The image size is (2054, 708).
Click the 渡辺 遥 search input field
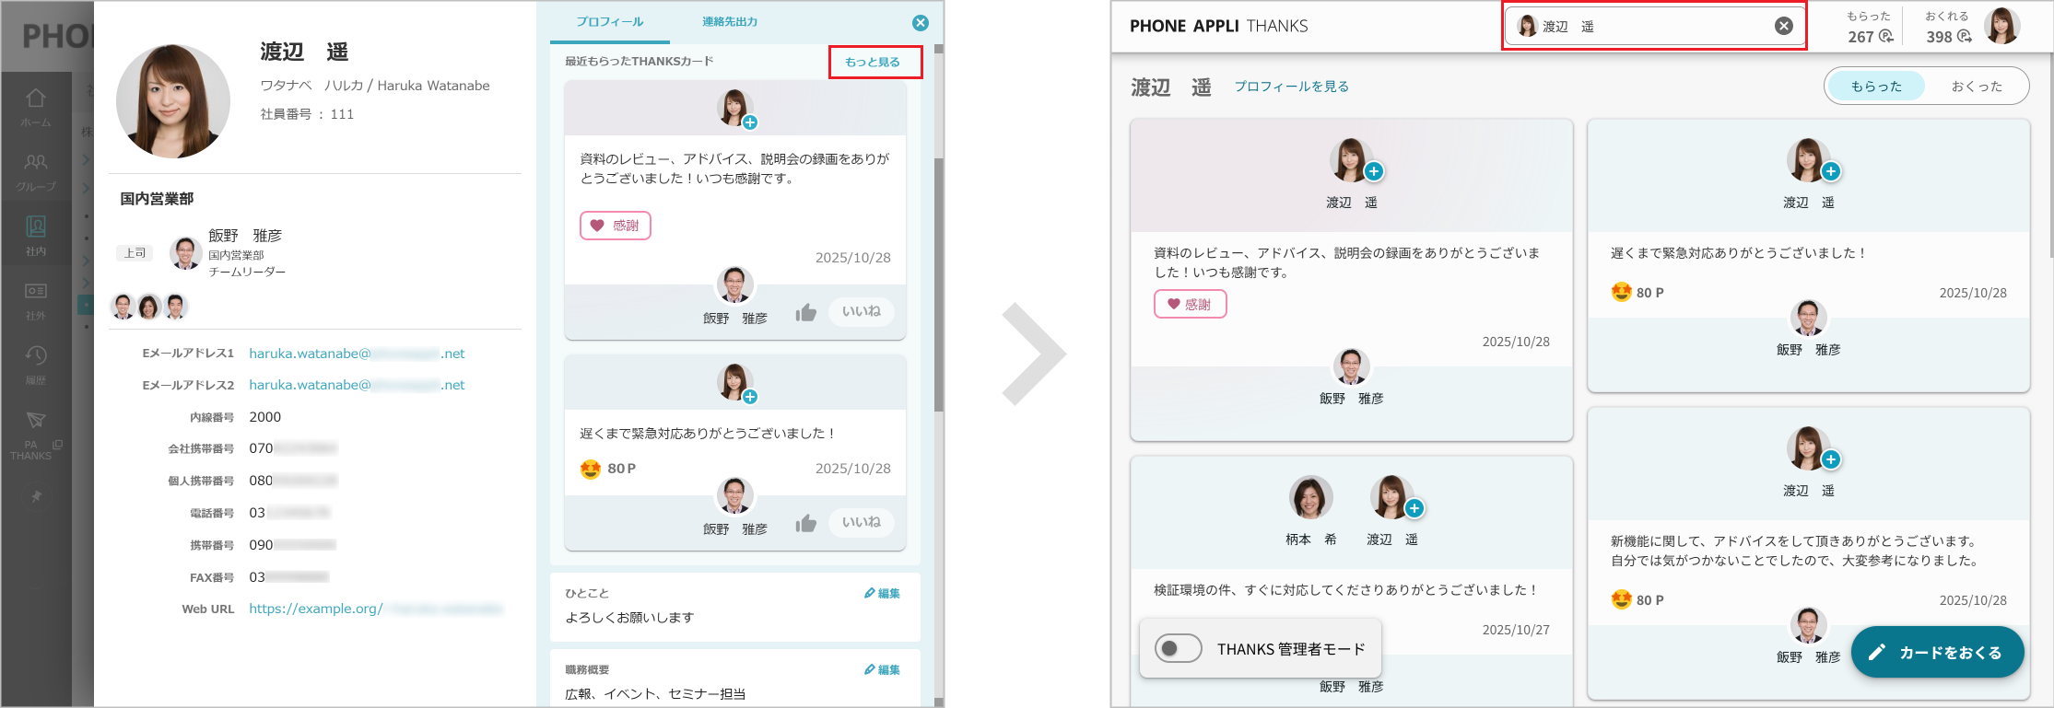coord(1654,26)
